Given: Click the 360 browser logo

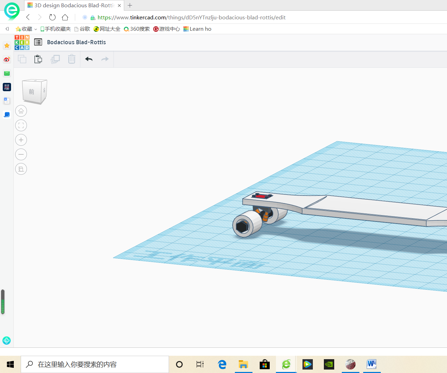Looking at the screenshot, I should tap(12, 11).
